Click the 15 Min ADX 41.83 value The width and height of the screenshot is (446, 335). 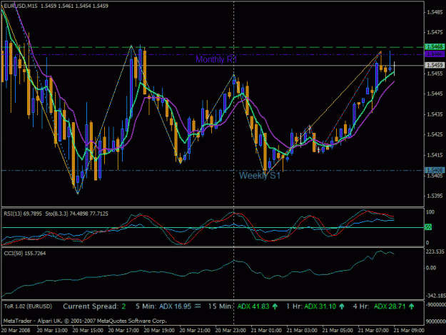pyautogui.click(x=253, y=306)
